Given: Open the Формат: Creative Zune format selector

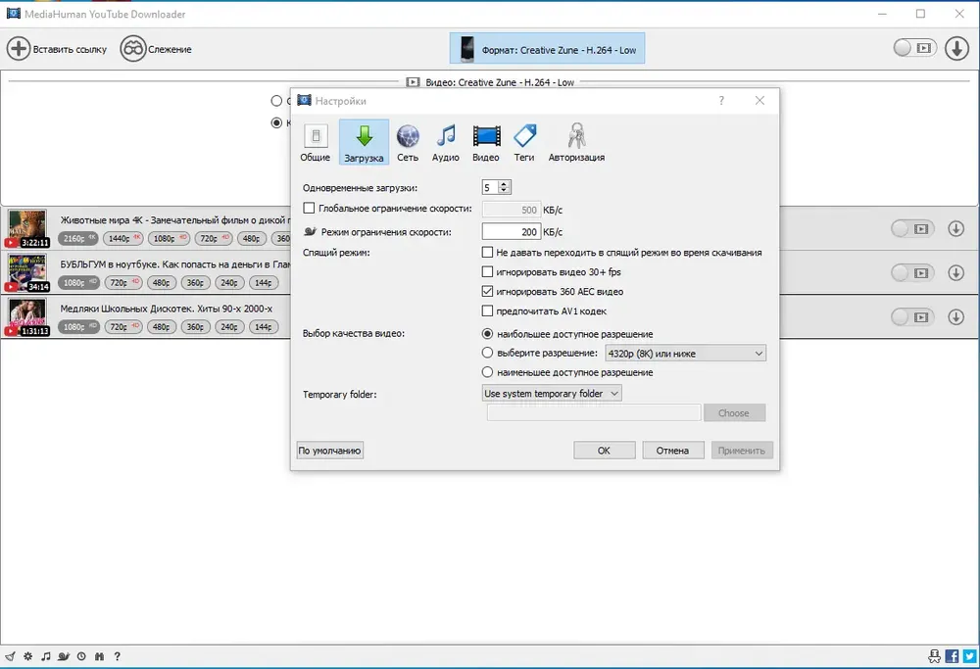Looking at the screenshot, I should (547, 49).
